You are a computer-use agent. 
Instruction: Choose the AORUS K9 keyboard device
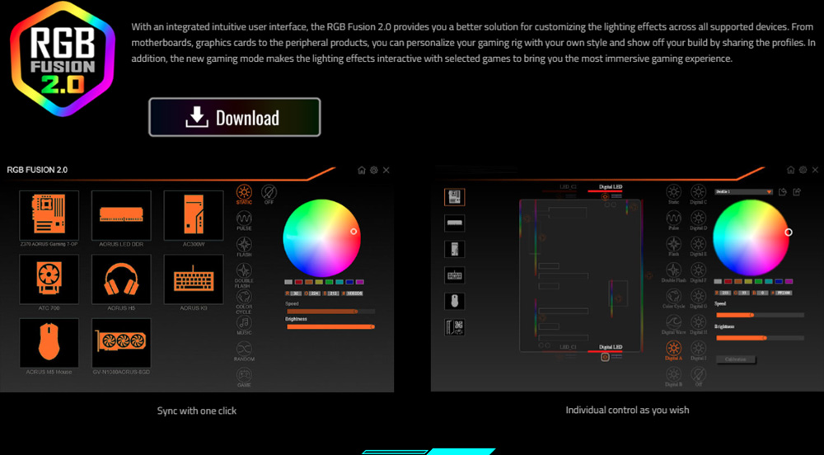(x=194, y=279)
